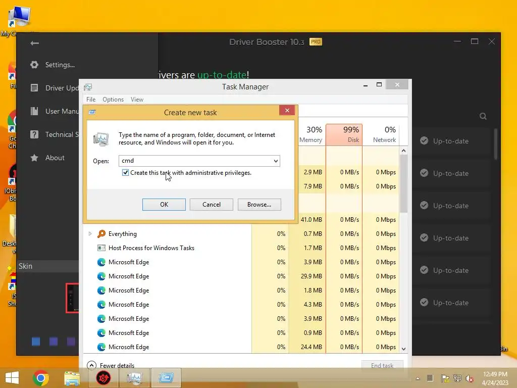This screenshot has width=517, height=388.
Task: Select Host Process for Windows Tasks row
Action: (x=241, y=248)
